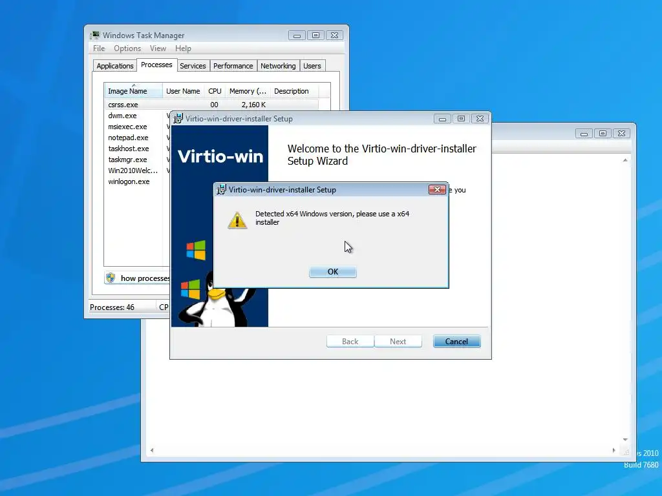
Task: Click the installer icon in warning dialog title
Action: 221,190
